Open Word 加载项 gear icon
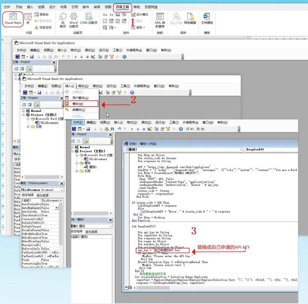 (74, 20)
